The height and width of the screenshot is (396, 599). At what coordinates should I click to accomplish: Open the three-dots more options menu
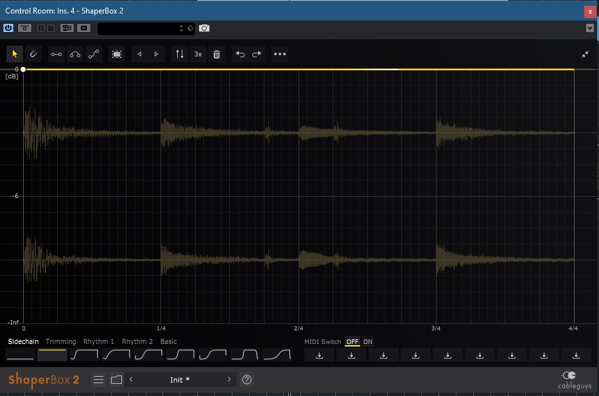[280, 55]
